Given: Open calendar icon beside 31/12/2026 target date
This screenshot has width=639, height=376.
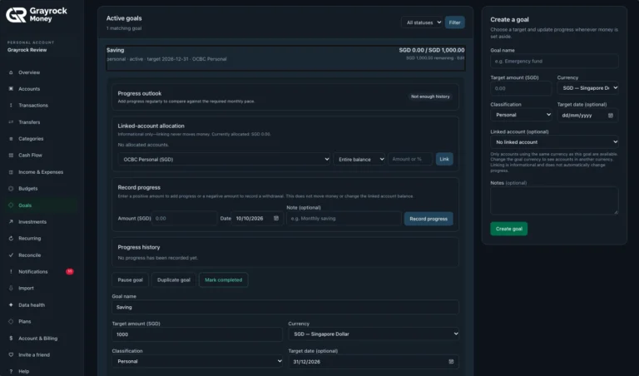Looking at the screenshot, I should [451, 361].
